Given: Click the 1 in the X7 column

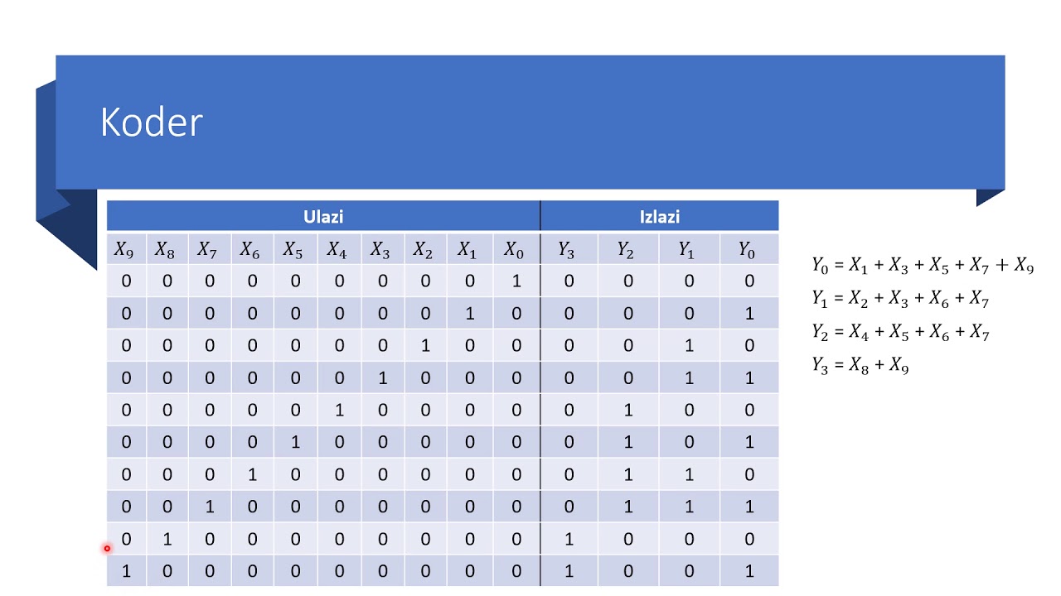Looking at the screenshot, I should coord(210,507).
